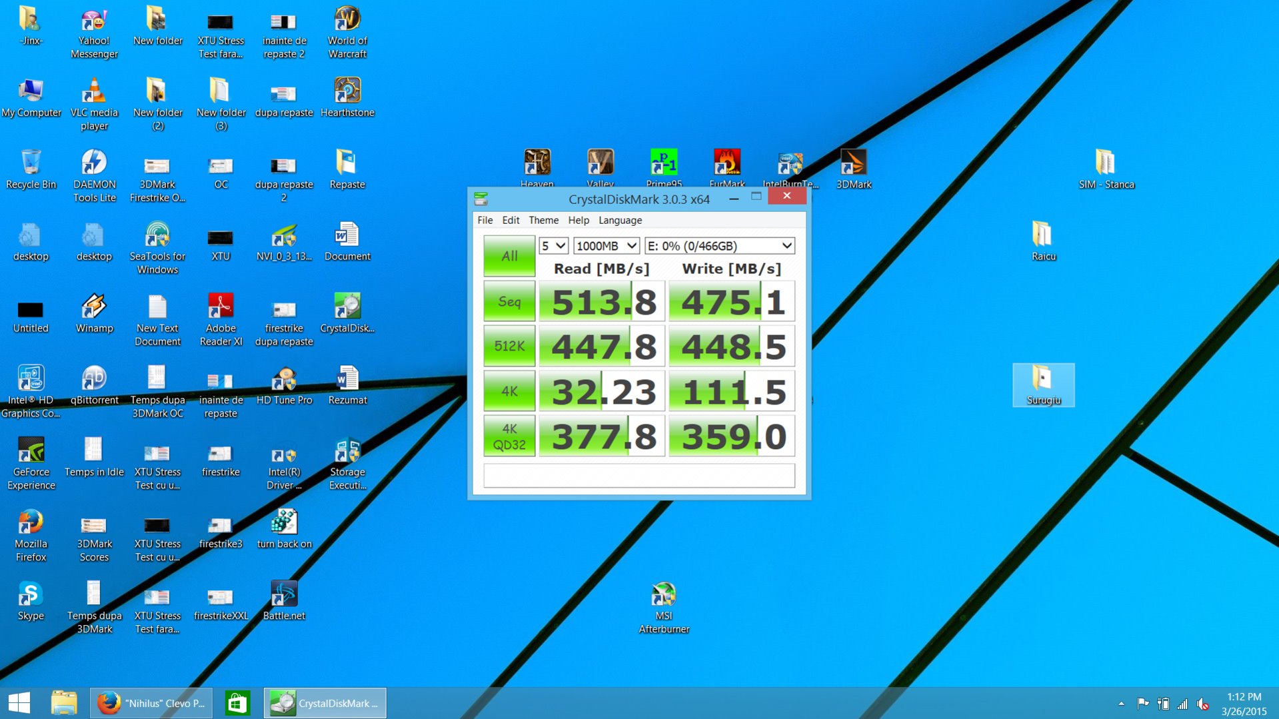
Task: Select the Mozilla Firefox desktop icon
Action: pyautogui.click(x=31, y=536)
